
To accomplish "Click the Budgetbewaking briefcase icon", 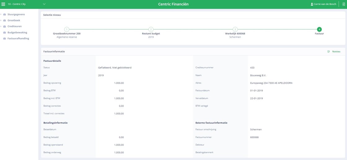I will coord(4,32).
